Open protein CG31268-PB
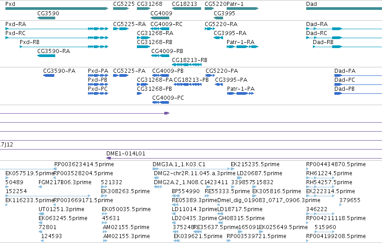This screenshot has width=382, height=243. pos(154,89)
